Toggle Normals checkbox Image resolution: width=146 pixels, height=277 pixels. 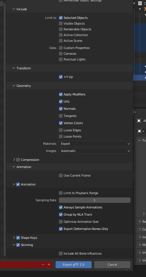click(x=61, y=109)
